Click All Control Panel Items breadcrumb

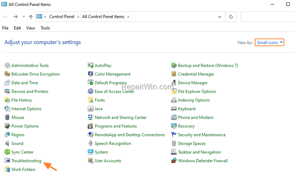tap(103, 17)
